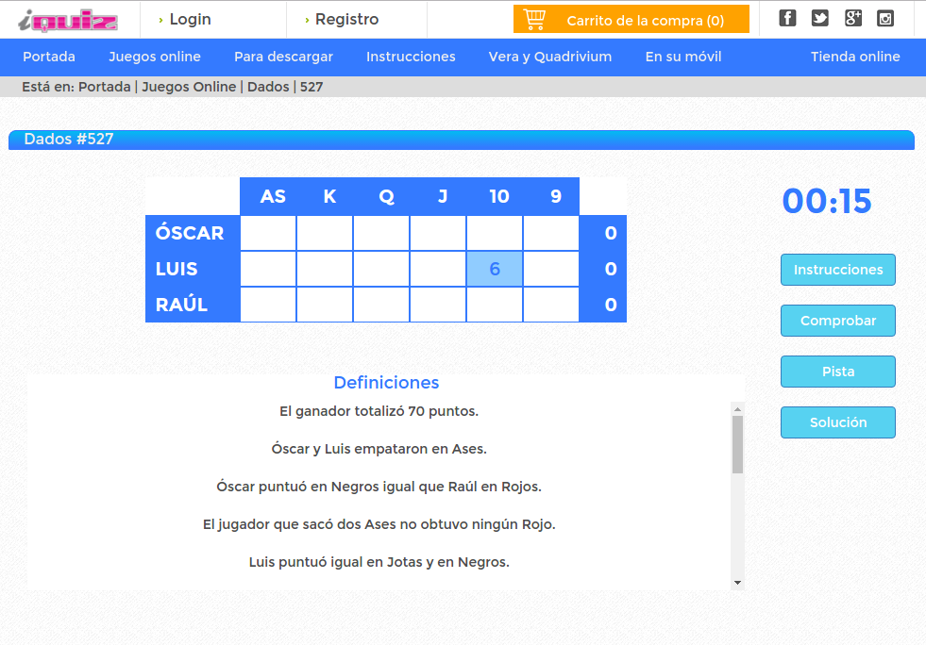Select Óscar's AS cell

tap(268, 233)
